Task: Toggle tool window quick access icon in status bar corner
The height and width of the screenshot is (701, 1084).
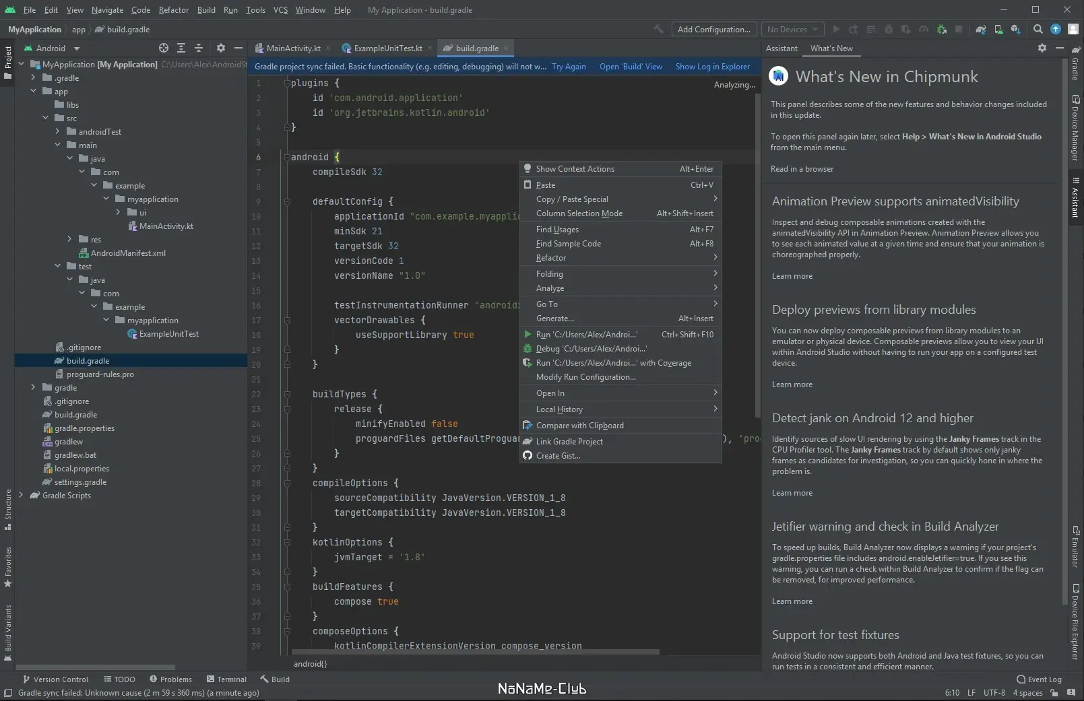Action: click(8, 693)
